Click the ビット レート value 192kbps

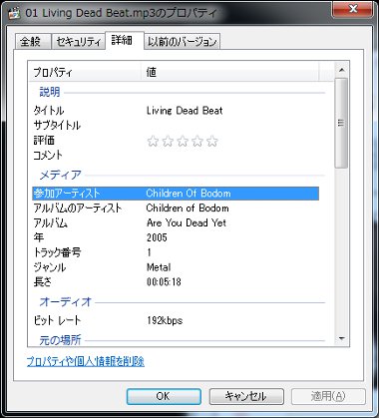[x=165, y=320]
